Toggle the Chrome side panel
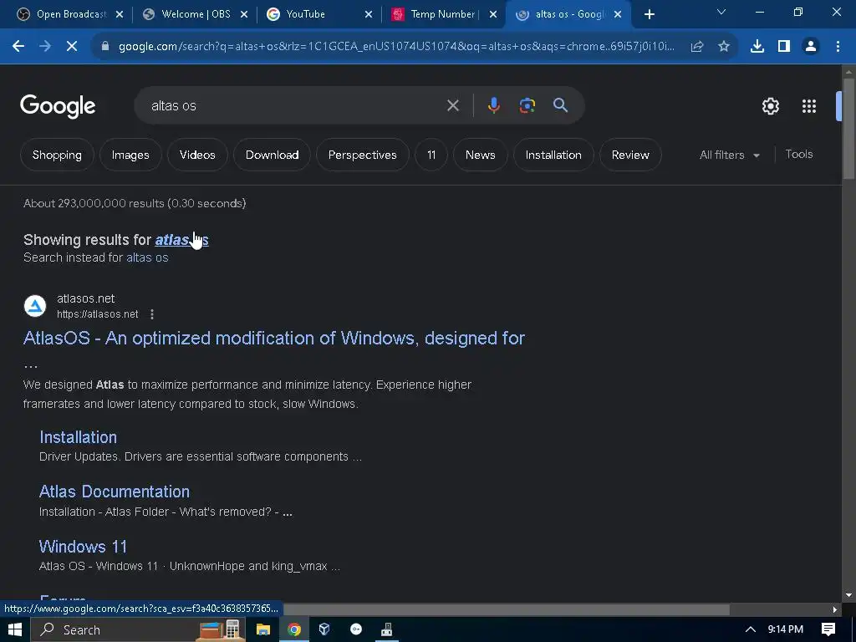856x642 pixels. tap(784, 47)
